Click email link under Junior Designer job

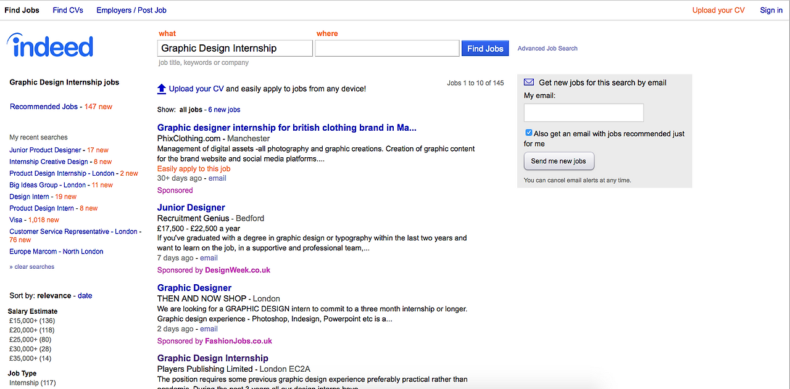click(x=209, y=258)
